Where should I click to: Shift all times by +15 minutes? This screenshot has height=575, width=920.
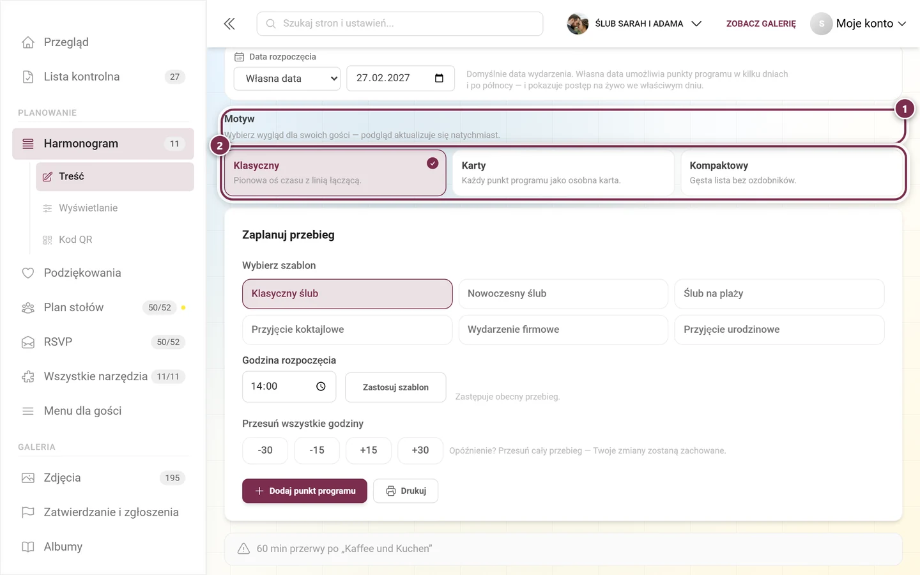click(369, 450)
